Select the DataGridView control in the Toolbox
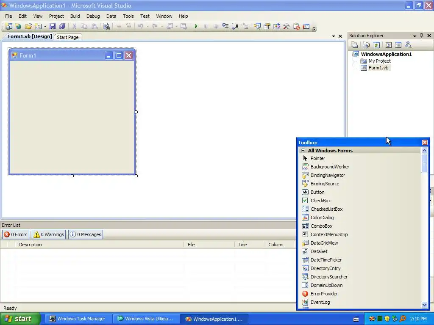This screenshot has width=434, height=325. pyautogui.click(x=360, y=243)
